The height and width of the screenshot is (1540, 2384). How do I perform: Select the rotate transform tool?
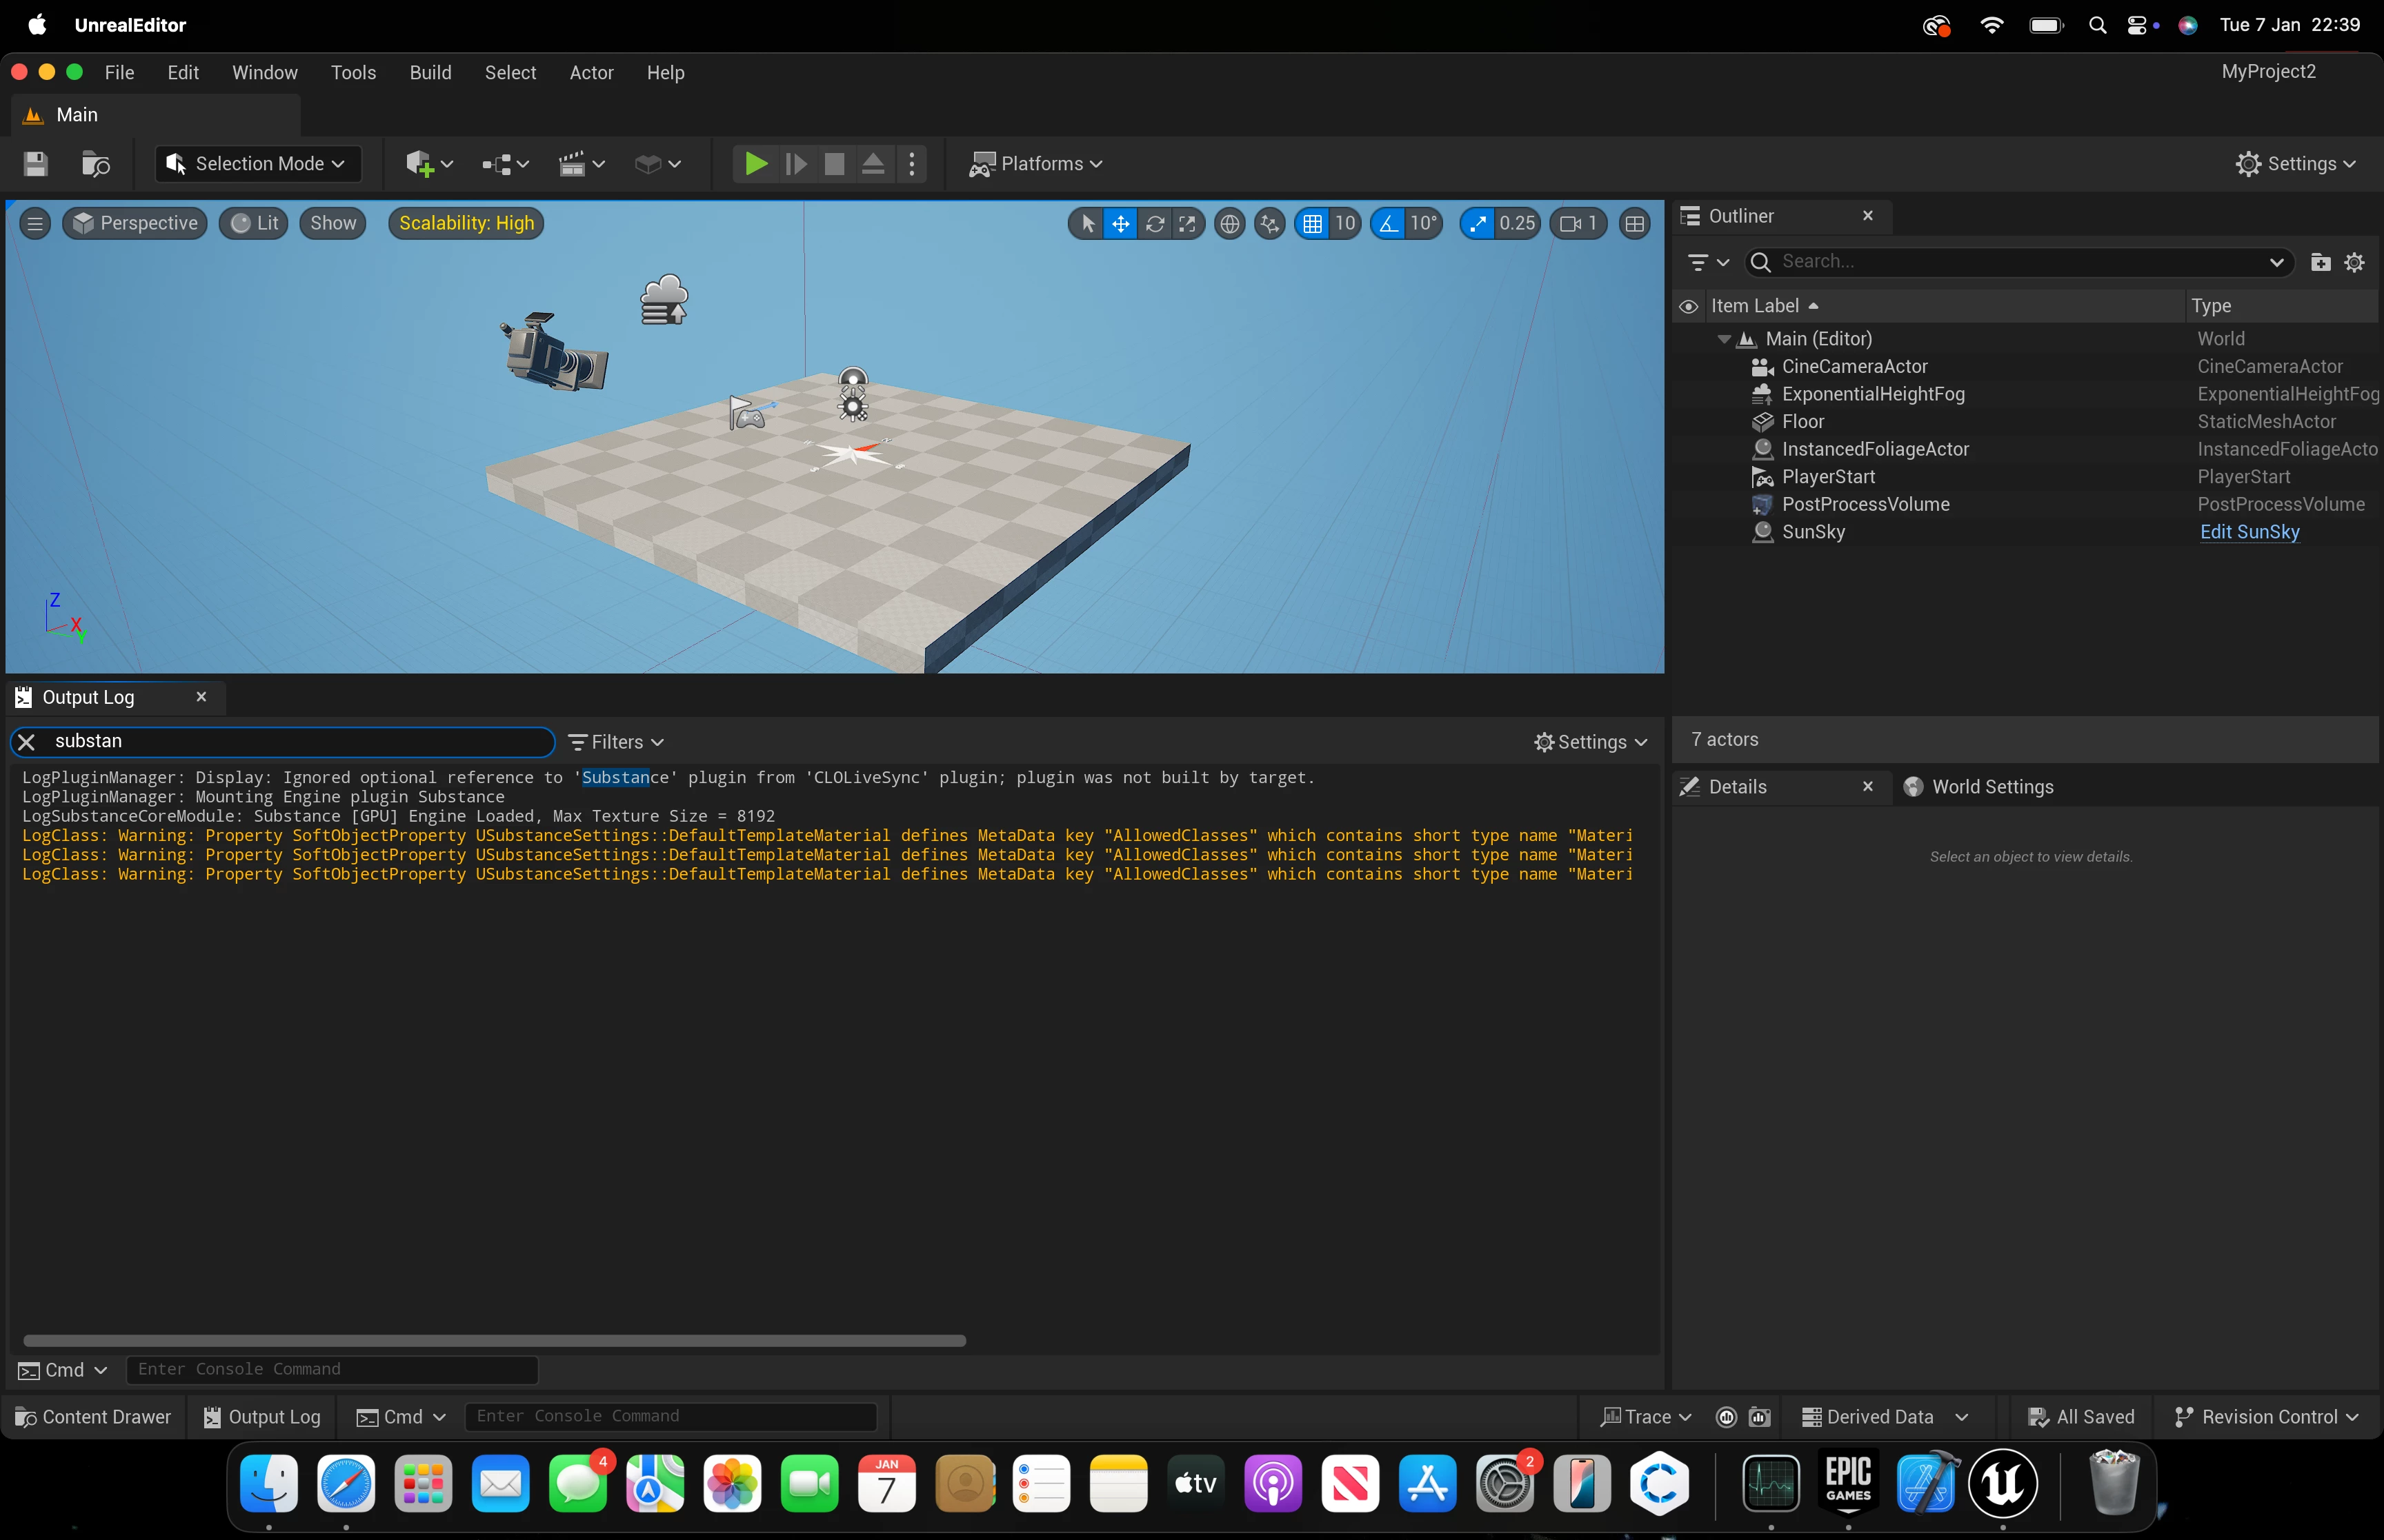(x=1155, y=223)
